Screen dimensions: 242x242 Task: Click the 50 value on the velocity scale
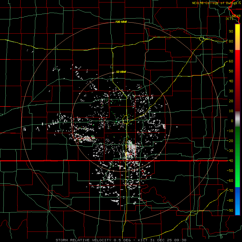click(x=231, y=71)
